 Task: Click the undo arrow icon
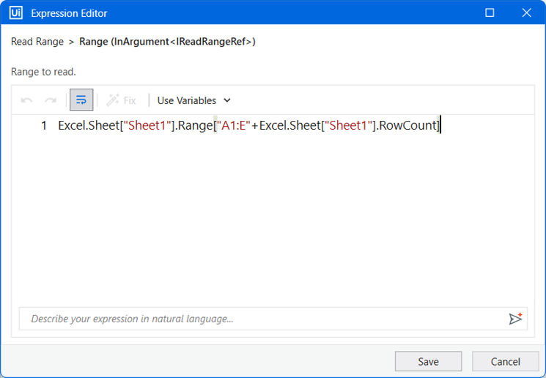pyautogui.click(x=27, y=100)
